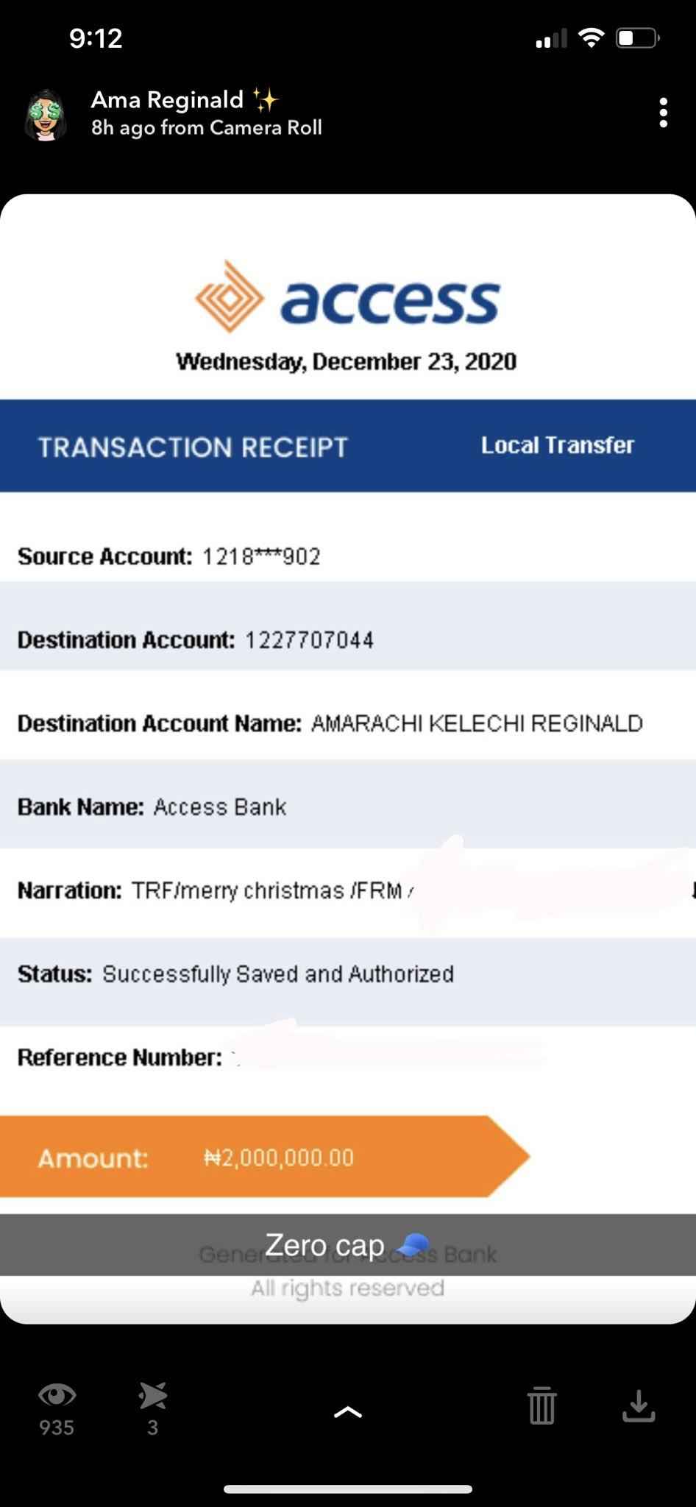This screenshot has width=696, height=1507.
Task: Tap the Wi-Fi status icon
Action: point(591,38)
